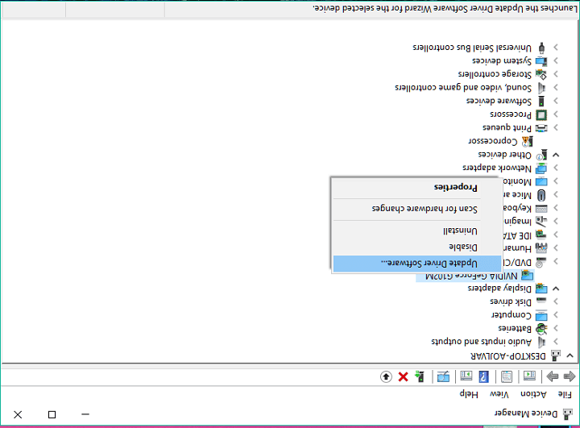580x428 pixels.
Task: Choose Update Driver Software from context menu
Action: click(417, 264)
